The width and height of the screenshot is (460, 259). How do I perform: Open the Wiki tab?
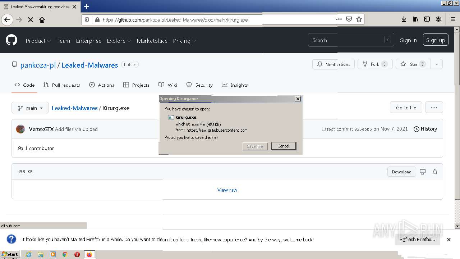[x=168, y=85]
